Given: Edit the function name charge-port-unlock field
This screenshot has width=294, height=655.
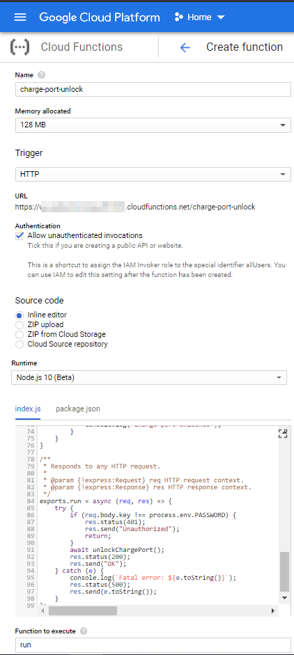Looking at the screenshot, I should 153,89.
